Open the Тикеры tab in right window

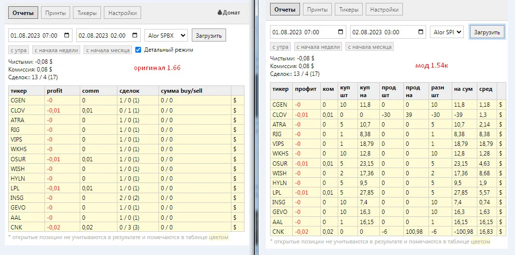(348, 10)
